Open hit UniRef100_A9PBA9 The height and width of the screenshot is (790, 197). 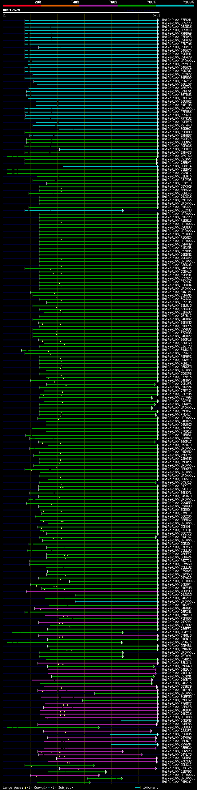click(x=177, y=34)
